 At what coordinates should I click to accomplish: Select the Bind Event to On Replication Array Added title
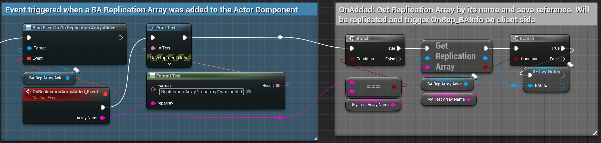click(x=74, y=28)
